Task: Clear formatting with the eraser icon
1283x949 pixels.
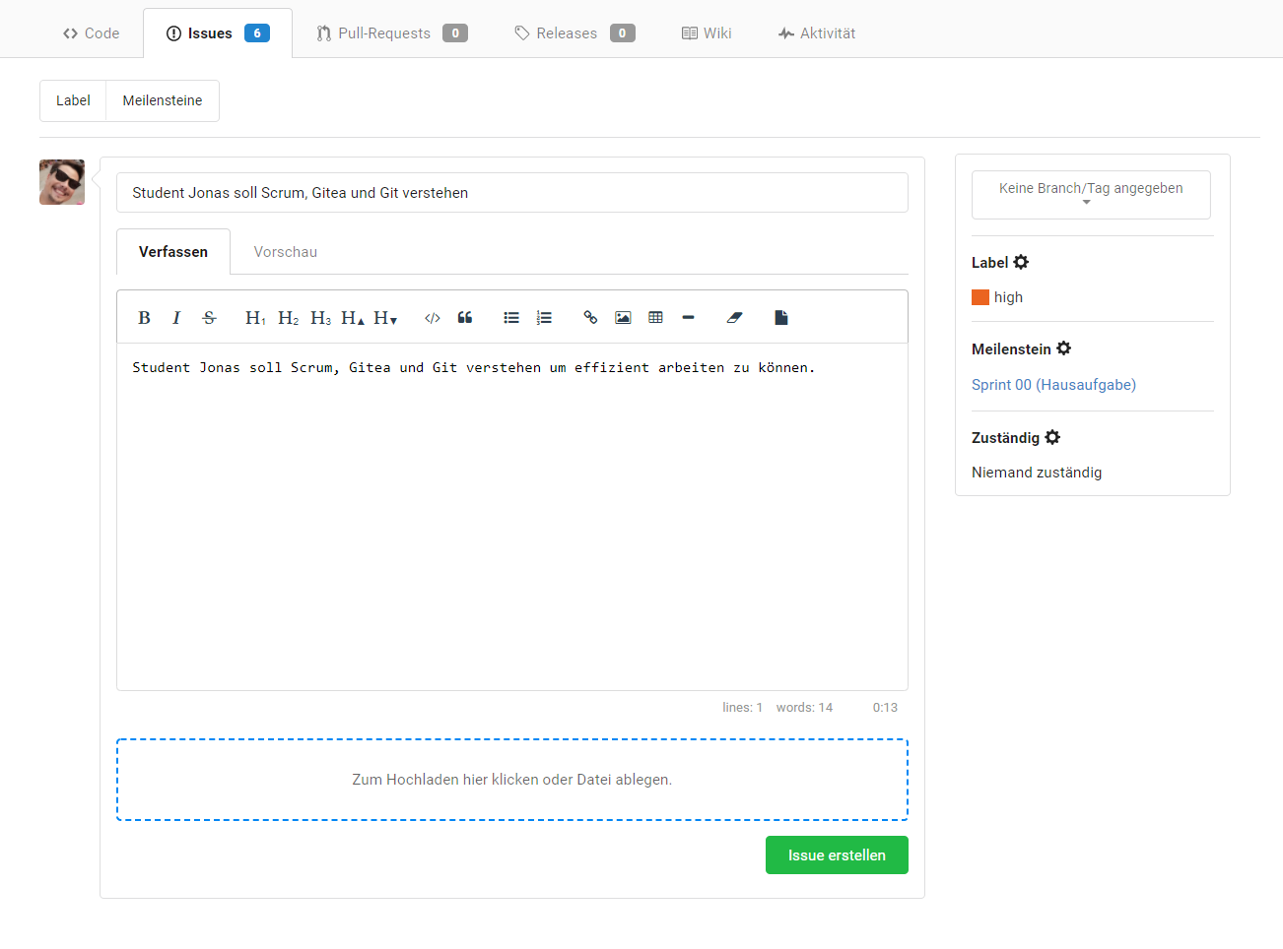Action: point(734,318)
